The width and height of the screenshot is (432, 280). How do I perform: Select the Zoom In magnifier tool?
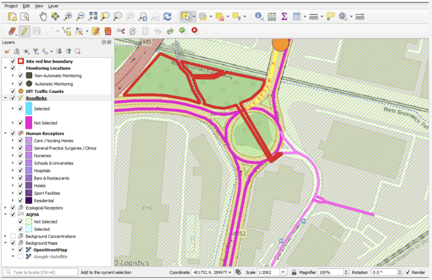point(68,16)
